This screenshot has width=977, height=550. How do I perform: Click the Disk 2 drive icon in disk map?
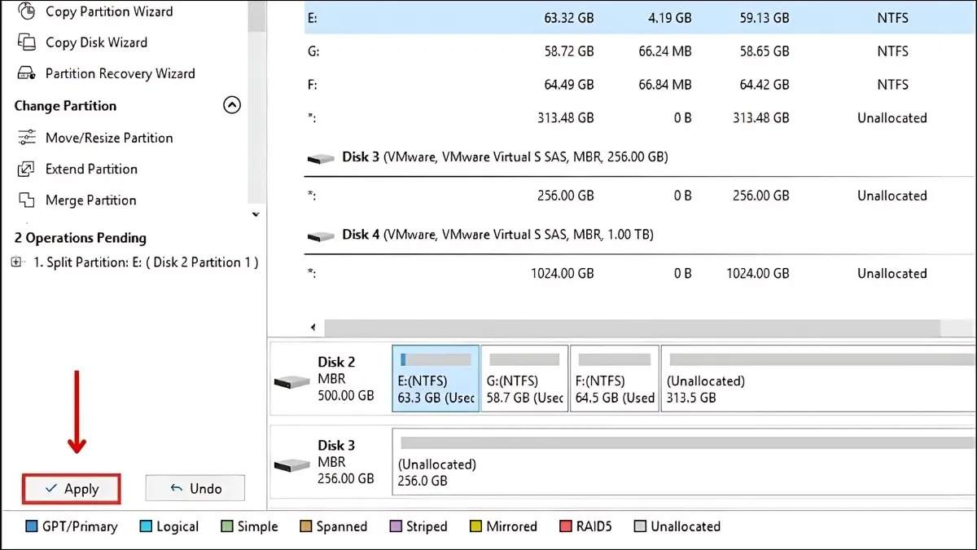(292, 381)
